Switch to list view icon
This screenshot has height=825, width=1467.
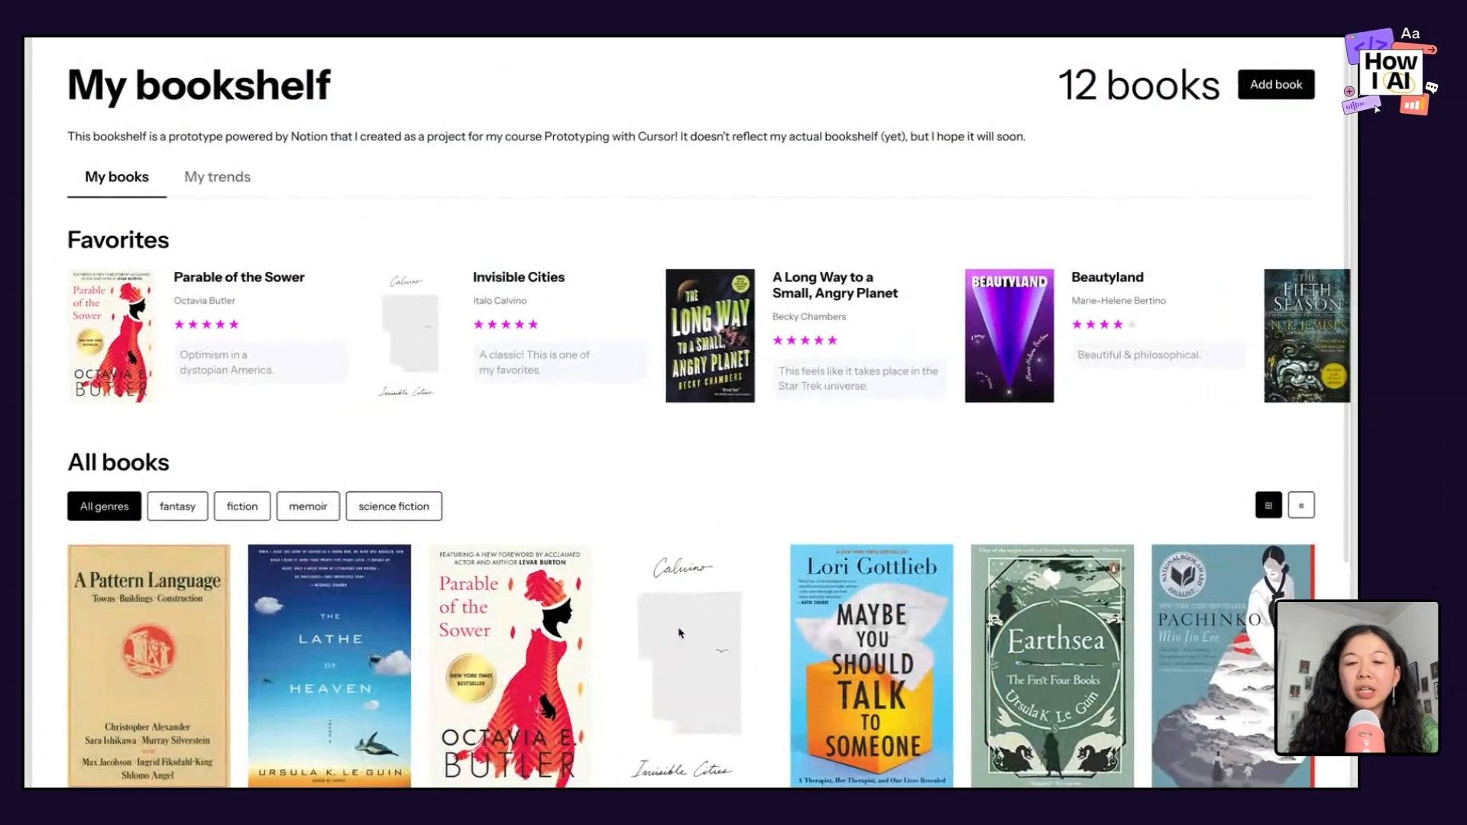[1301, 505]
